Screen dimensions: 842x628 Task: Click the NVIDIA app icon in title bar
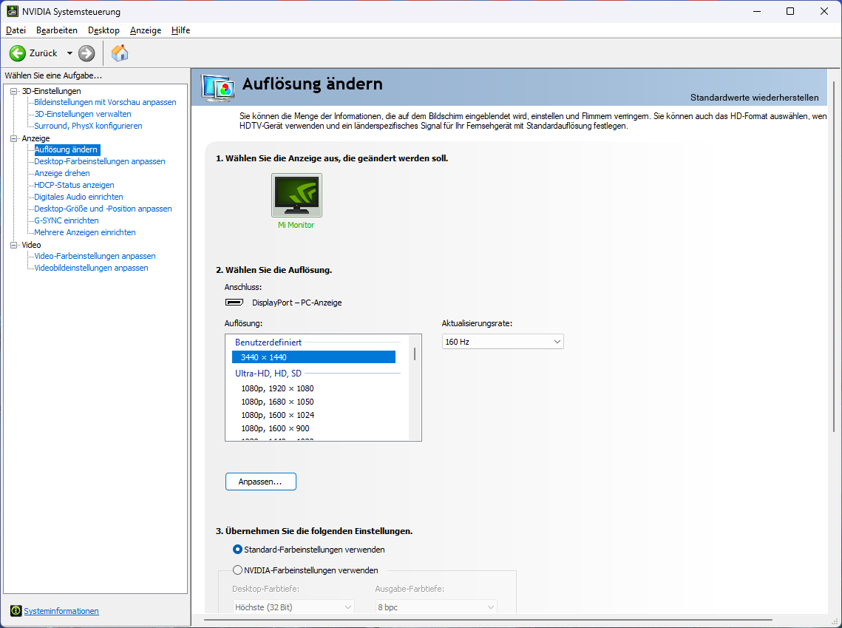(x=13, y=11)
